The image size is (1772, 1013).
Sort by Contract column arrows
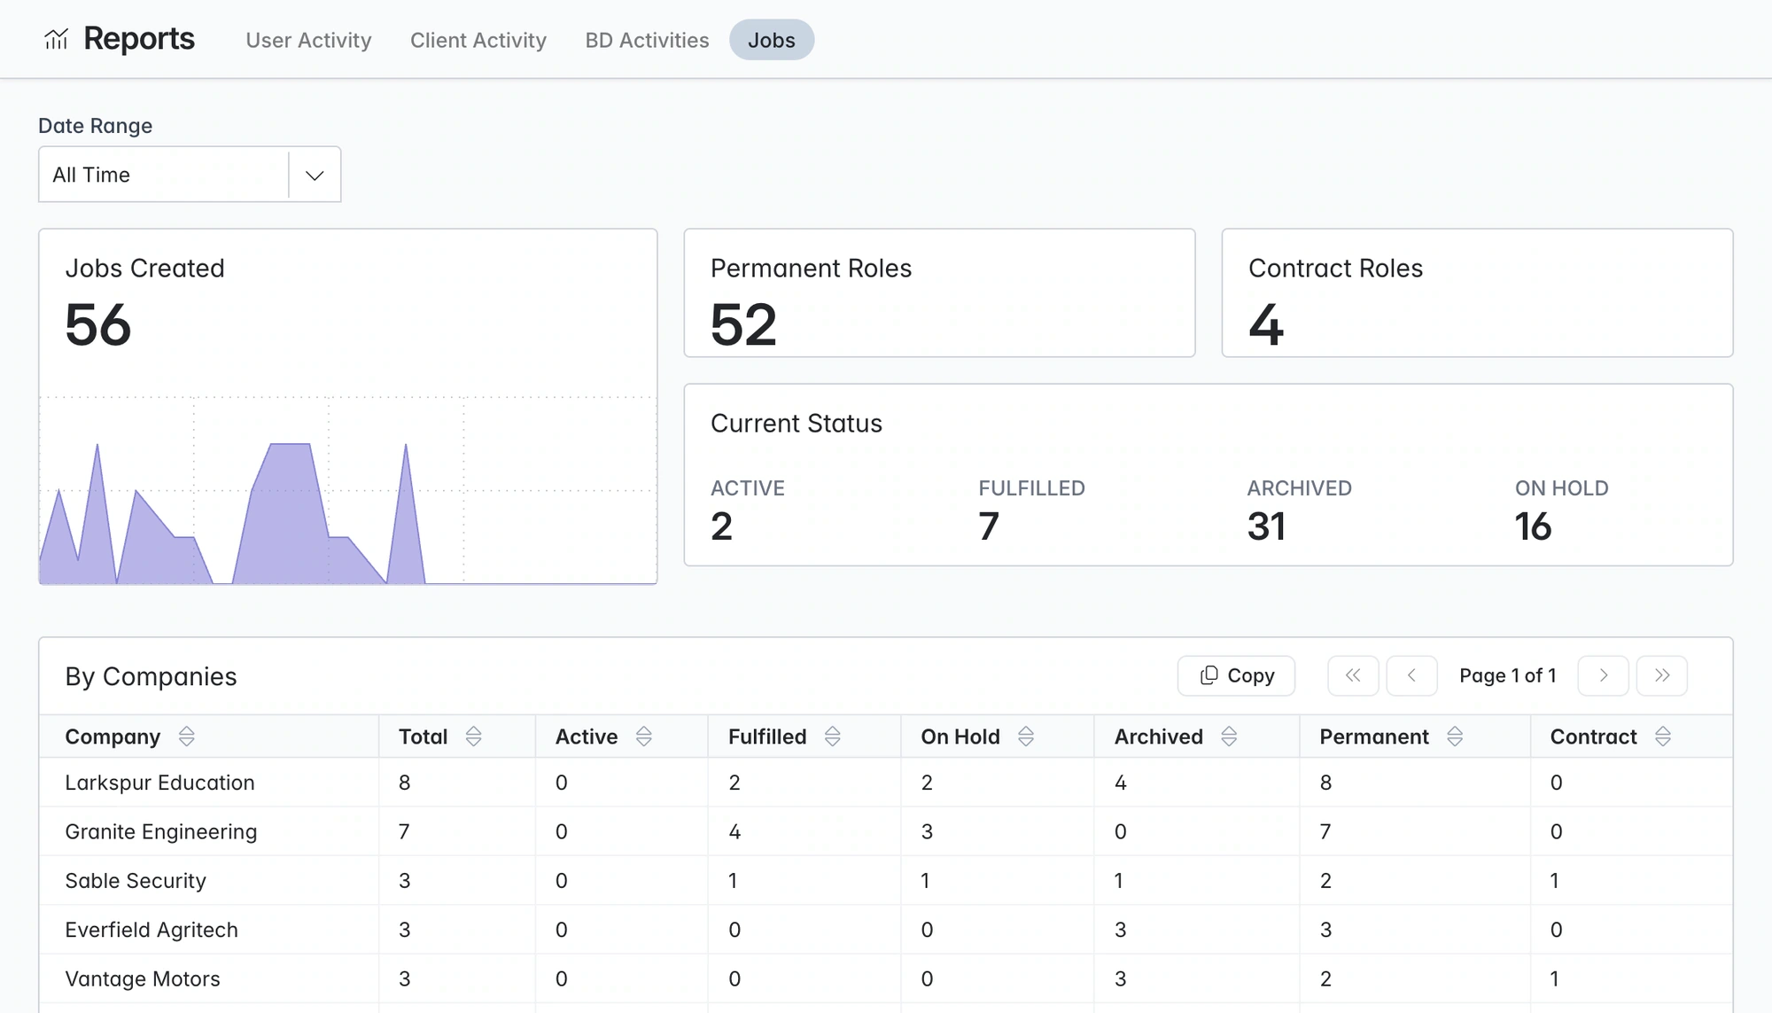point(1663,736)
